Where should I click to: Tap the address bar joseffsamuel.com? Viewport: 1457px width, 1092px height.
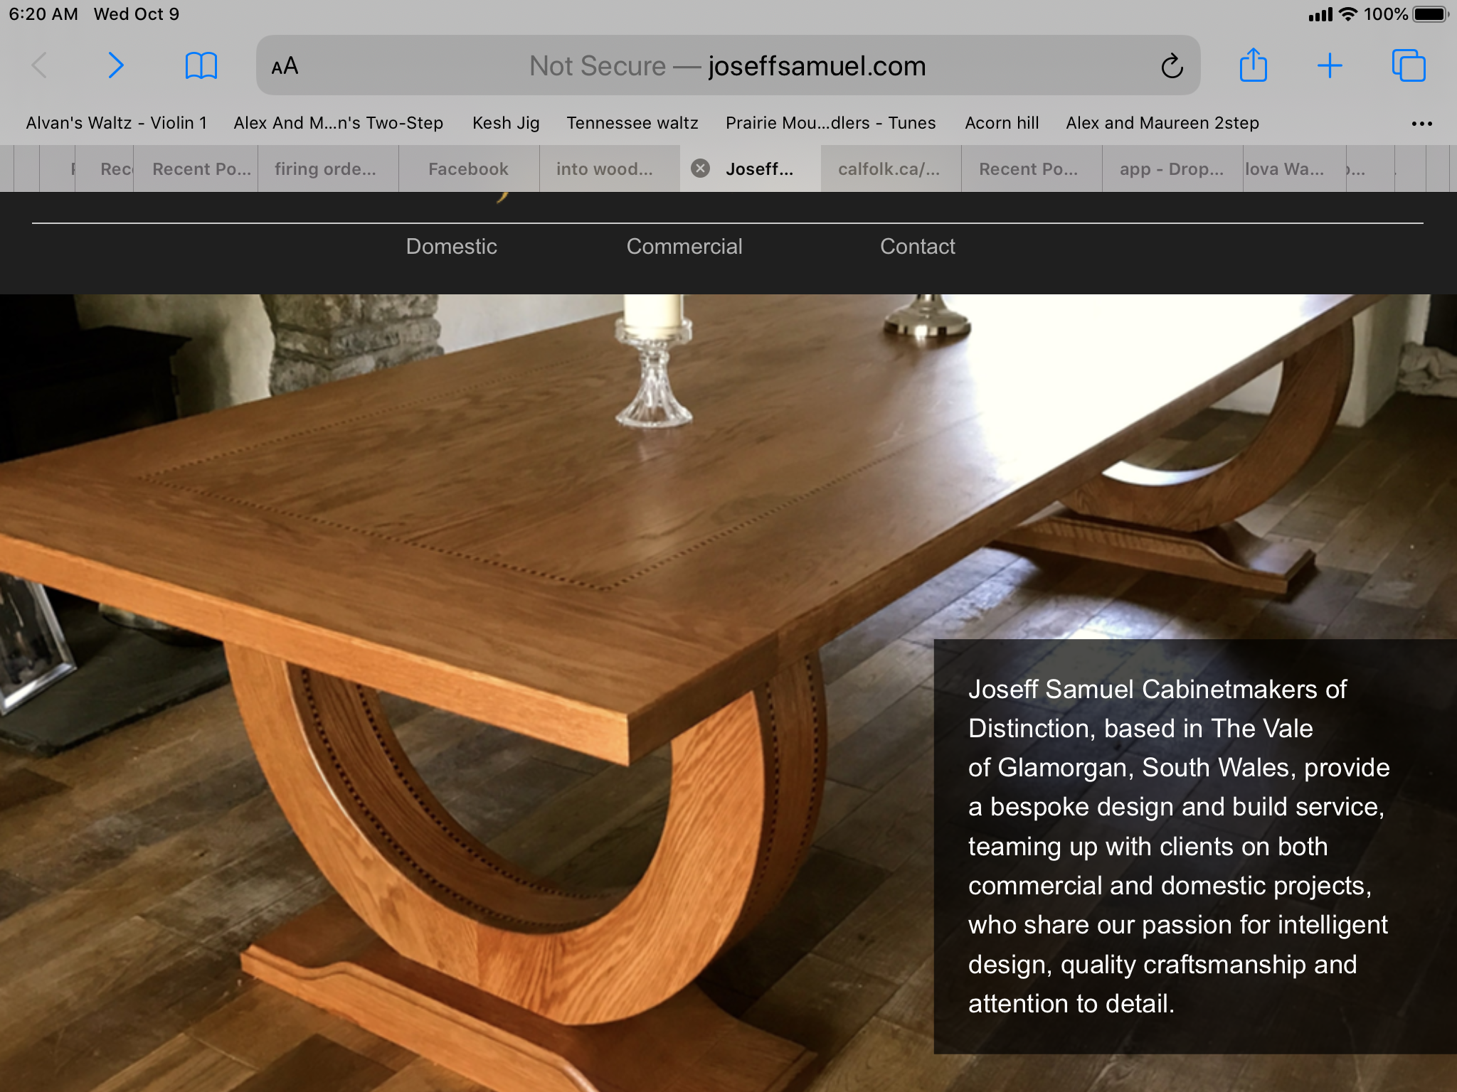coord(728,65)
